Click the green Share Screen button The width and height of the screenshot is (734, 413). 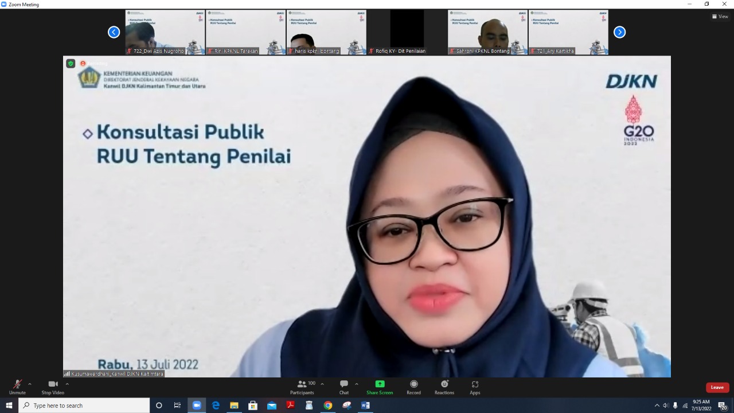[x=380, y=387]
